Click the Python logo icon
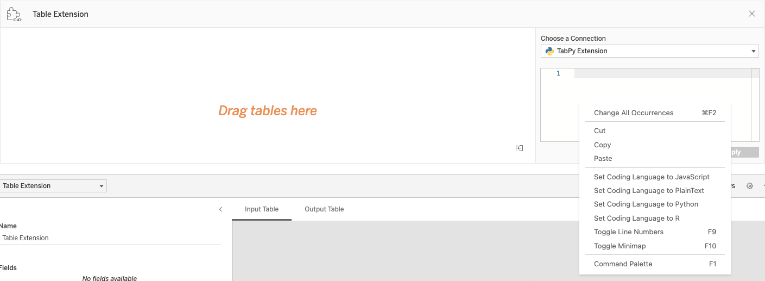 coord(549,51)
